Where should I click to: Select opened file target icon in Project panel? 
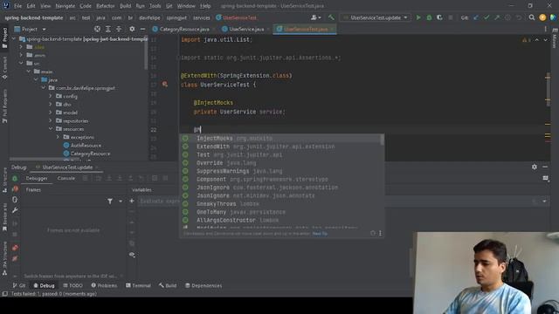pos(97,29)
